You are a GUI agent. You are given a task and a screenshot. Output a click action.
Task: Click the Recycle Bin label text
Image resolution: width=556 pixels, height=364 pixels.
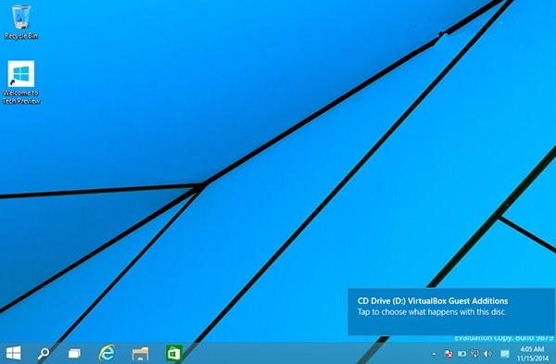point(21,36)
